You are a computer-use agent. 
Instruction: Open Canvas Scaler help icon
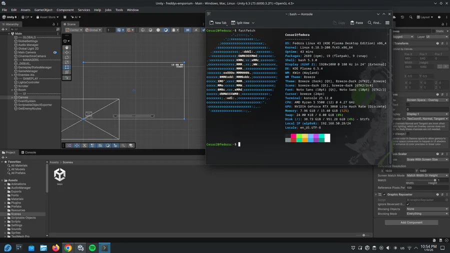pyautogui.click(x=437, y=154)
